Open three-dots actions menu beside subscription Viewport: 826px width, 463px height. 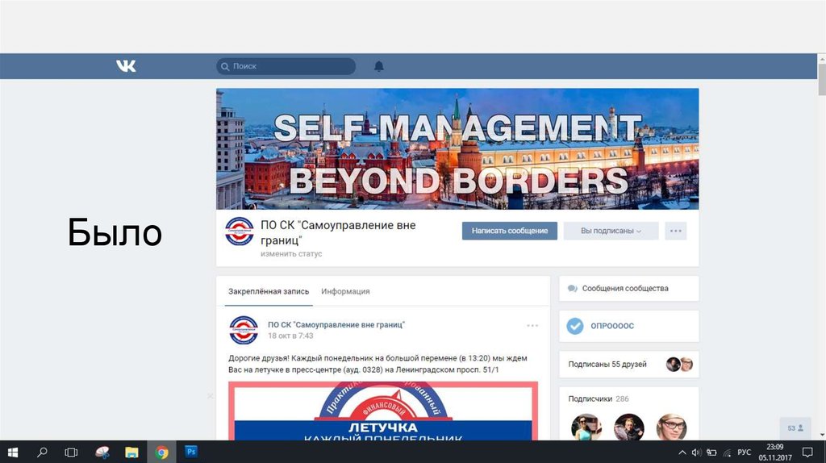[x=676, y=231]
